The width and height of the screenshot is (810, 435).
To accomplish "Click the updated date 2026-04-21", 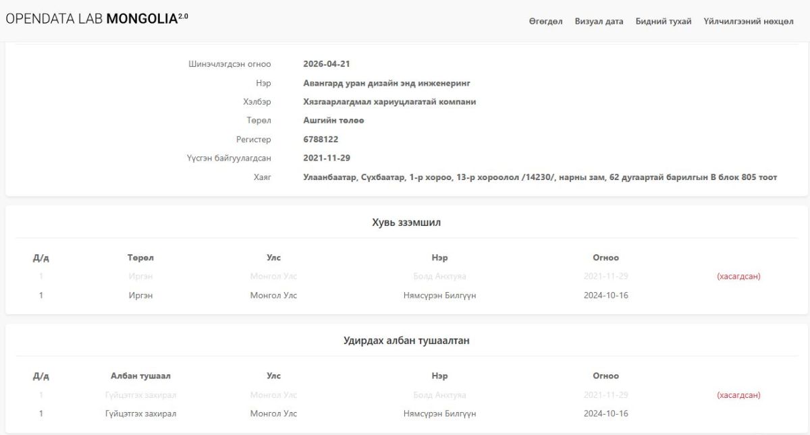I will [x=326, y=64].
